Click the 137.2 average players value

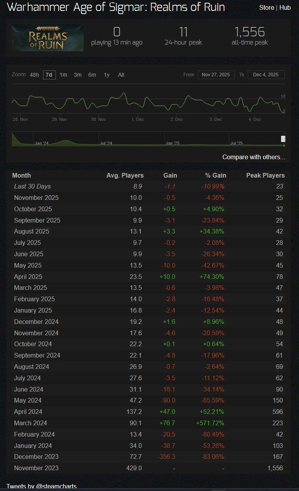tap(134, 412)
